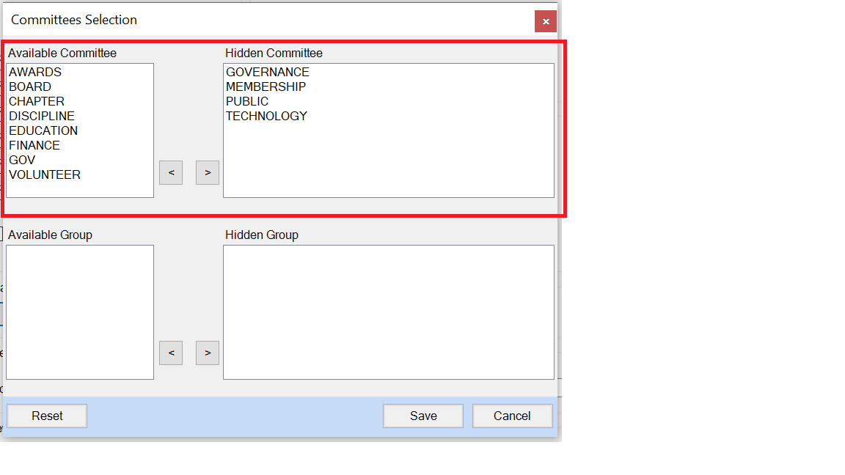Choose CHAPTER from Available Committee
This screenshot has height=475, width=845.
click(37, 101)
